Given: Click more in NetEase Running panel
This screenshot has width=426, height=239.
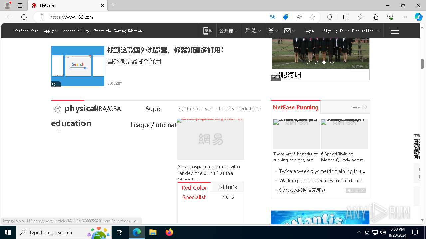Looking at the screenshot, I should 359,107.
